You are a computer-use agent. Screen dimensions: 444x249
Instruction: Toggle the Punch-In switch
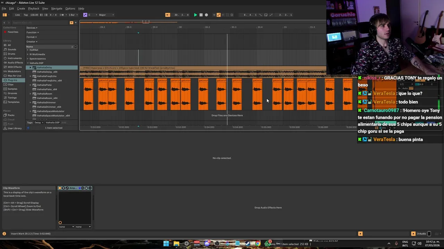pos(261,15)
